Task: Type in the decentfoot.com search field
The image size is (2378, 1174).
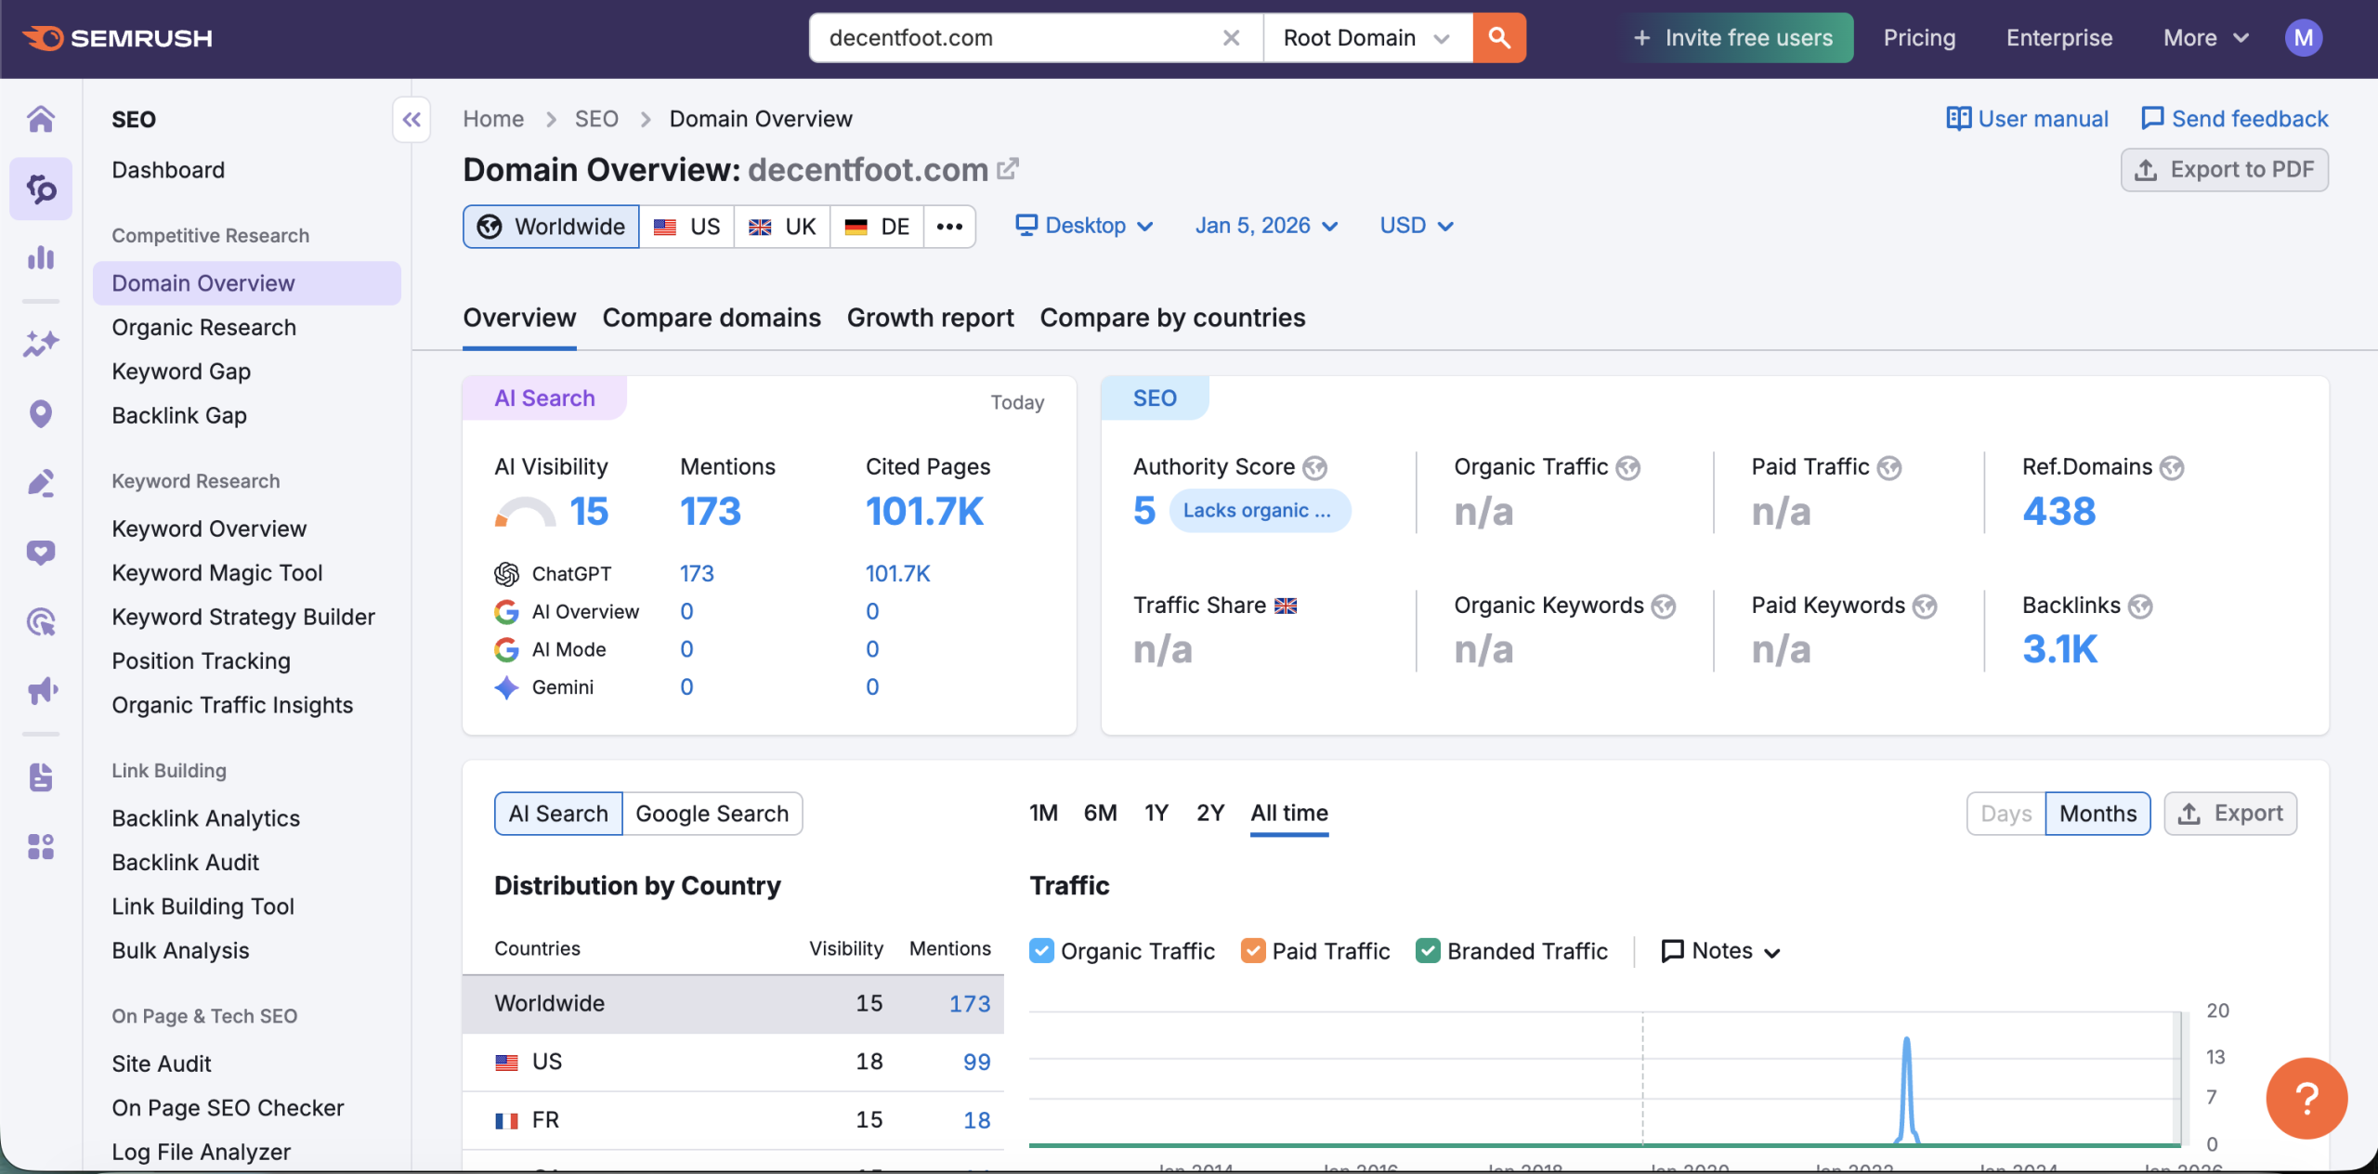Action: 1013,38
